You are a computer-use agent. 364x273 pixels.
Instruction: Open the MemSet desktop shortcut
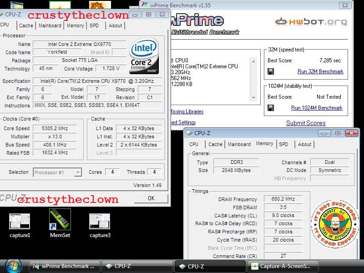click(60, 223)
